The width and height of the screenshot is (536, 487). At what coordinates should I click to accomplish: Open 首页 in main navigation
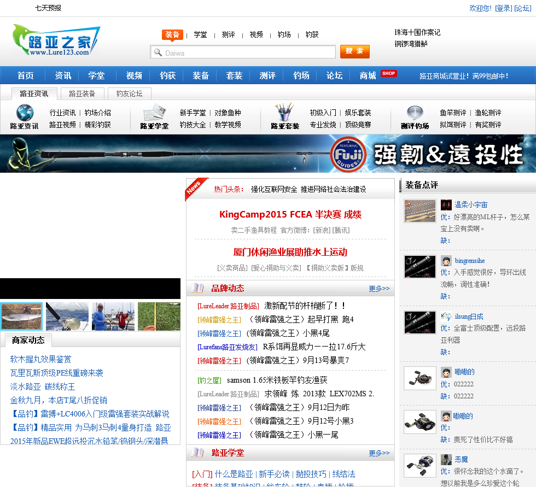click(26, 75)
